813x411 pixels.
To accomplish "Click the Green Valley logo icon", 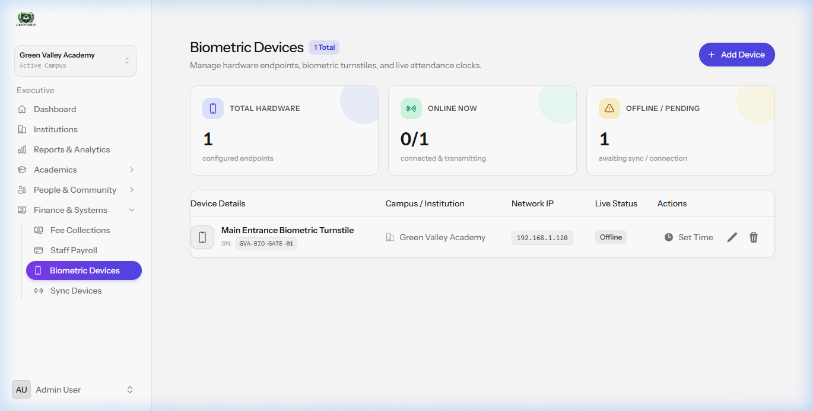I will coord(26,20).
